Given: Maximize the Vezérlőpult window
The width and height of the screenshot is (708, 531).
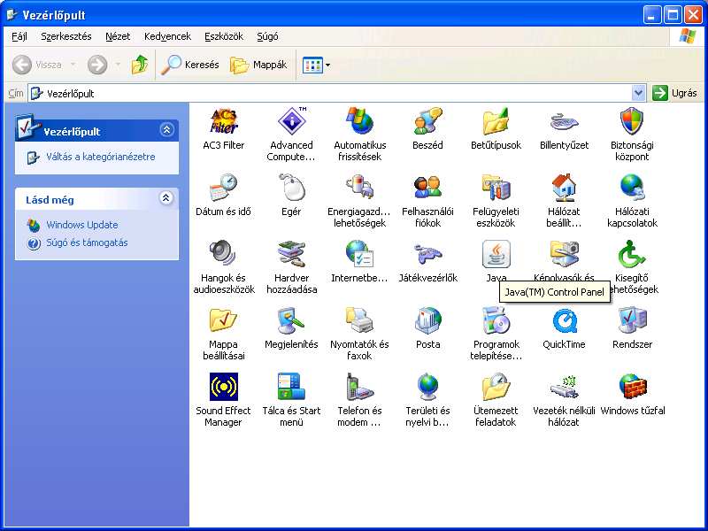Looking at the screenshot, I should click(673, 15).
